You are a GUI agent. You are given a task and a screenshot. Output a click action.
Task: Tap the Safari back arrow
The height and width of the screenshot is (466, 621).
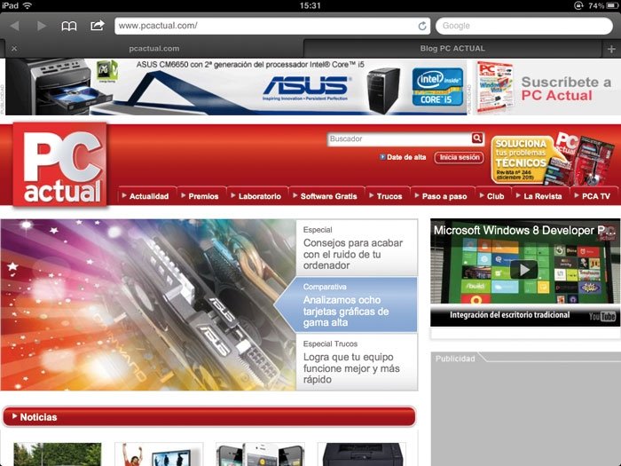(15, 26)
